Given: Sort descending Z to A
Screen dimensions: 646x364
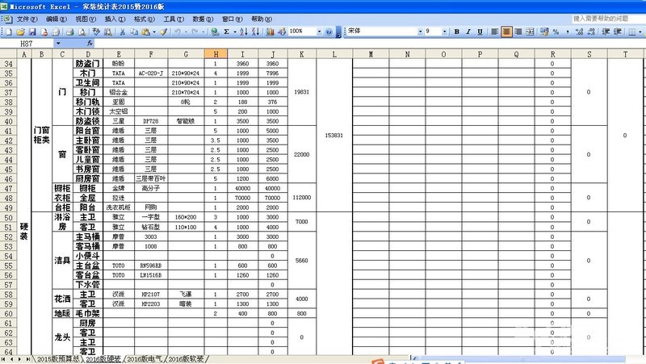Looking at the screenshot, I should tap(255, 31).
